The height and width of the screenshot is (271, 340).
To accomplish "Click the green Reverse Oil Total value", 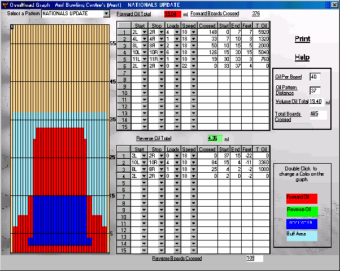I will tap(215, 138).
